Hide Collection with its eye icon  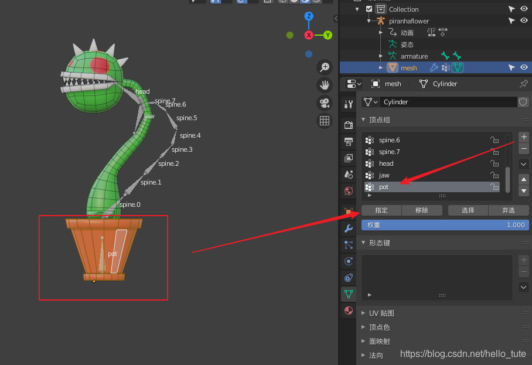pyautogui.click(x=524, y=9)
